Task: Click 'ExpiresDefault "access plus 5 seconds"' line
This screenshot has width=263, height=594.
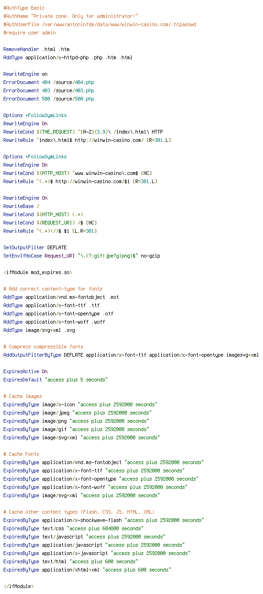Action: [55, 380]
